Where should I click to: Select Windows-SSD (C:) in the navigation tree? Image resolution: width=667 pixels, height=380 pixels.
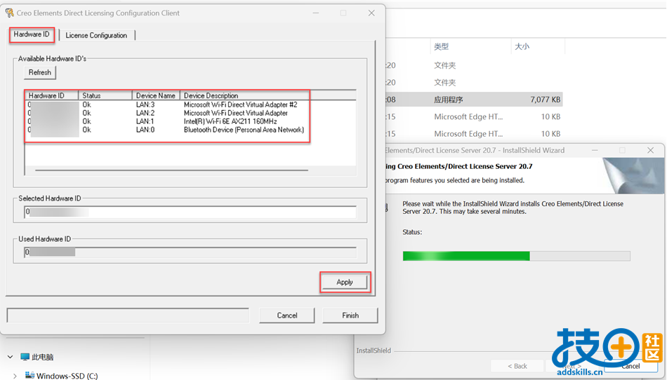coord(67,376)
